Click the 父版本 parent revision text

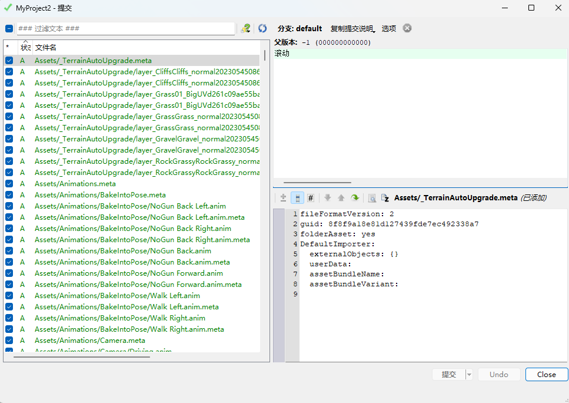pyautogui.click(x=322, y=42)
